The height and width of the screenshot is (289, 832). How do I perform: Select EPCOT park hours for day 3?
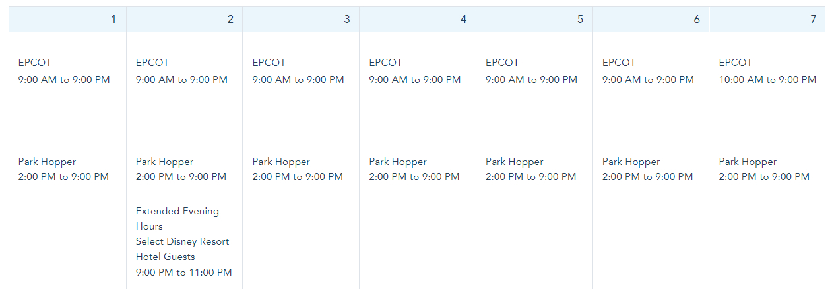(x=298, y=80)
